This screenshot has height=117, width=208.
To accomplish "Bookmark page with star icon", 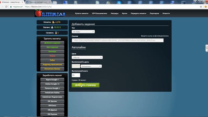I will (x=201, y=6).
